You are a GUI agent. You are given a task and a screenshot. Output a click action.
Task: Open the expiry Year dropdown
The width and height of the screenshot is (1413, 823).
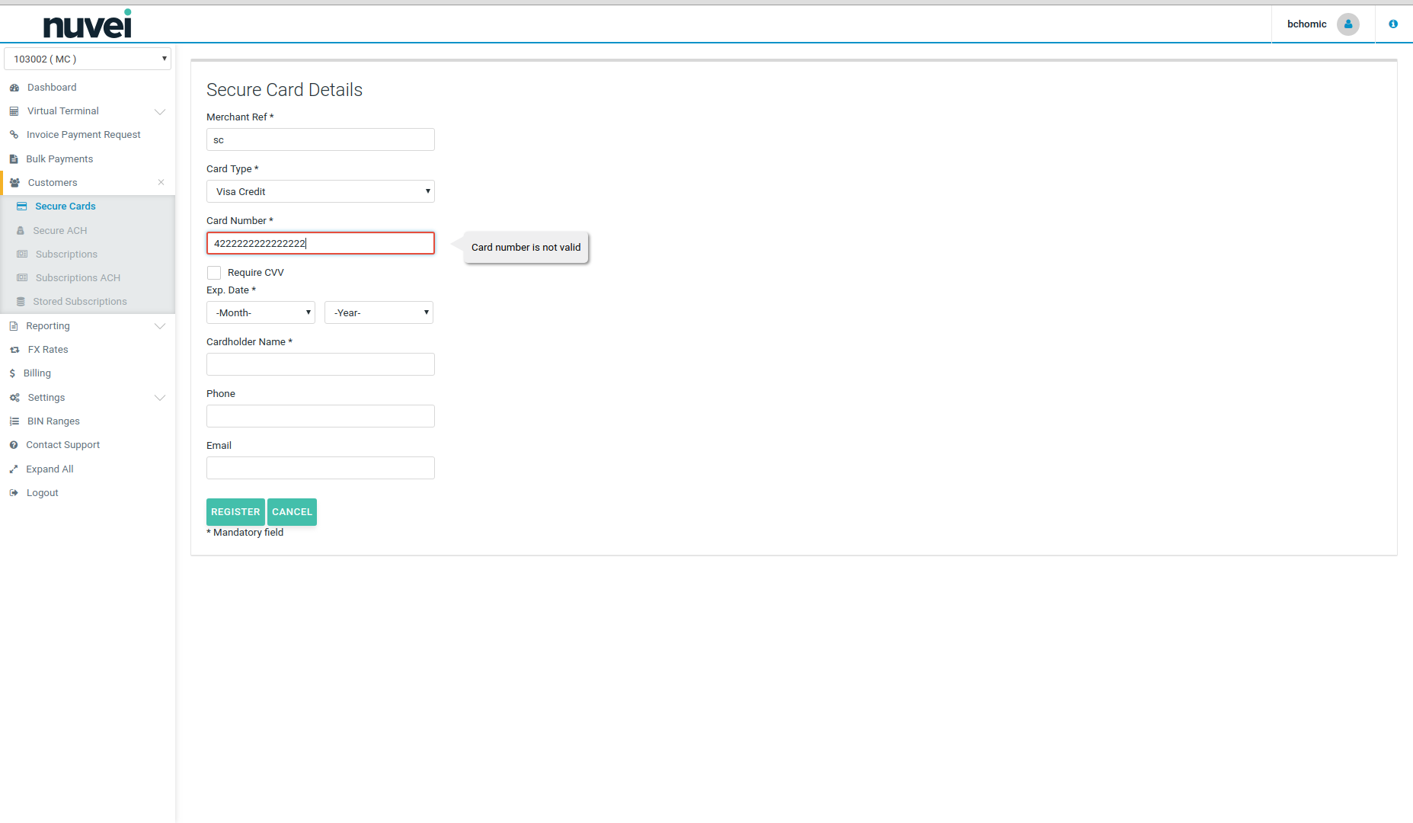[379, 312]
